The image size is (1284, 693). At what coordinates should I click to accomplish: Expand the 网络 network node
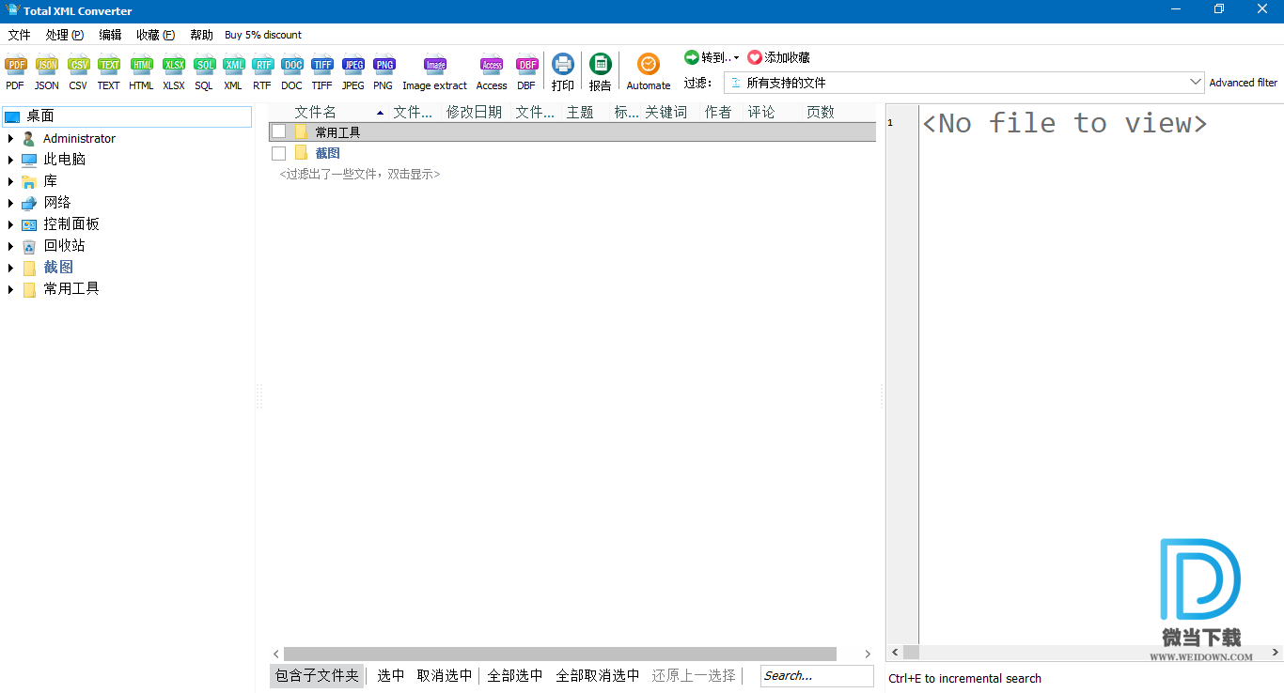coord(11,203)
